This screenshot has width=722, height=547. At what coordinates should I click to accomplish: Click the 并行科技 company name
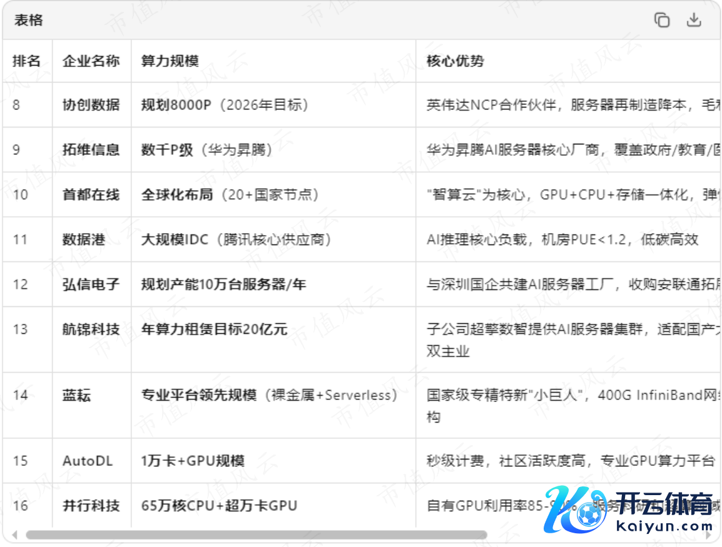pyautogui.click(x=91, y=505)
